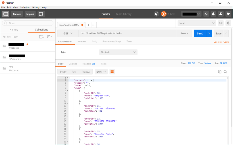Collapse JSON line 1 fold arrow
The image size is (233, 145).
click(x=67, y=78)
